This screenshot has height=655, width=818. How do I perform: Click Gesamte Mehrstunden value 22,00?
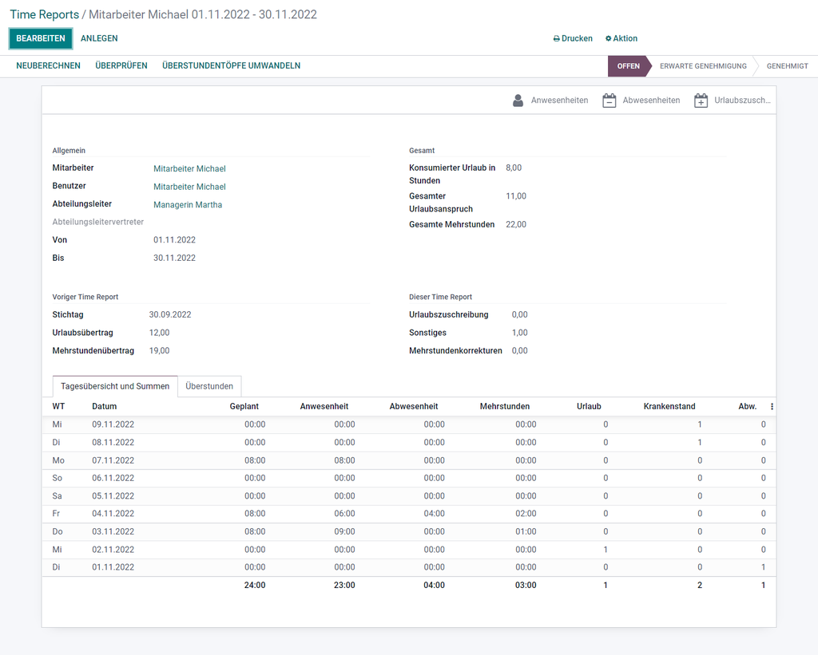tap(516, 225)
